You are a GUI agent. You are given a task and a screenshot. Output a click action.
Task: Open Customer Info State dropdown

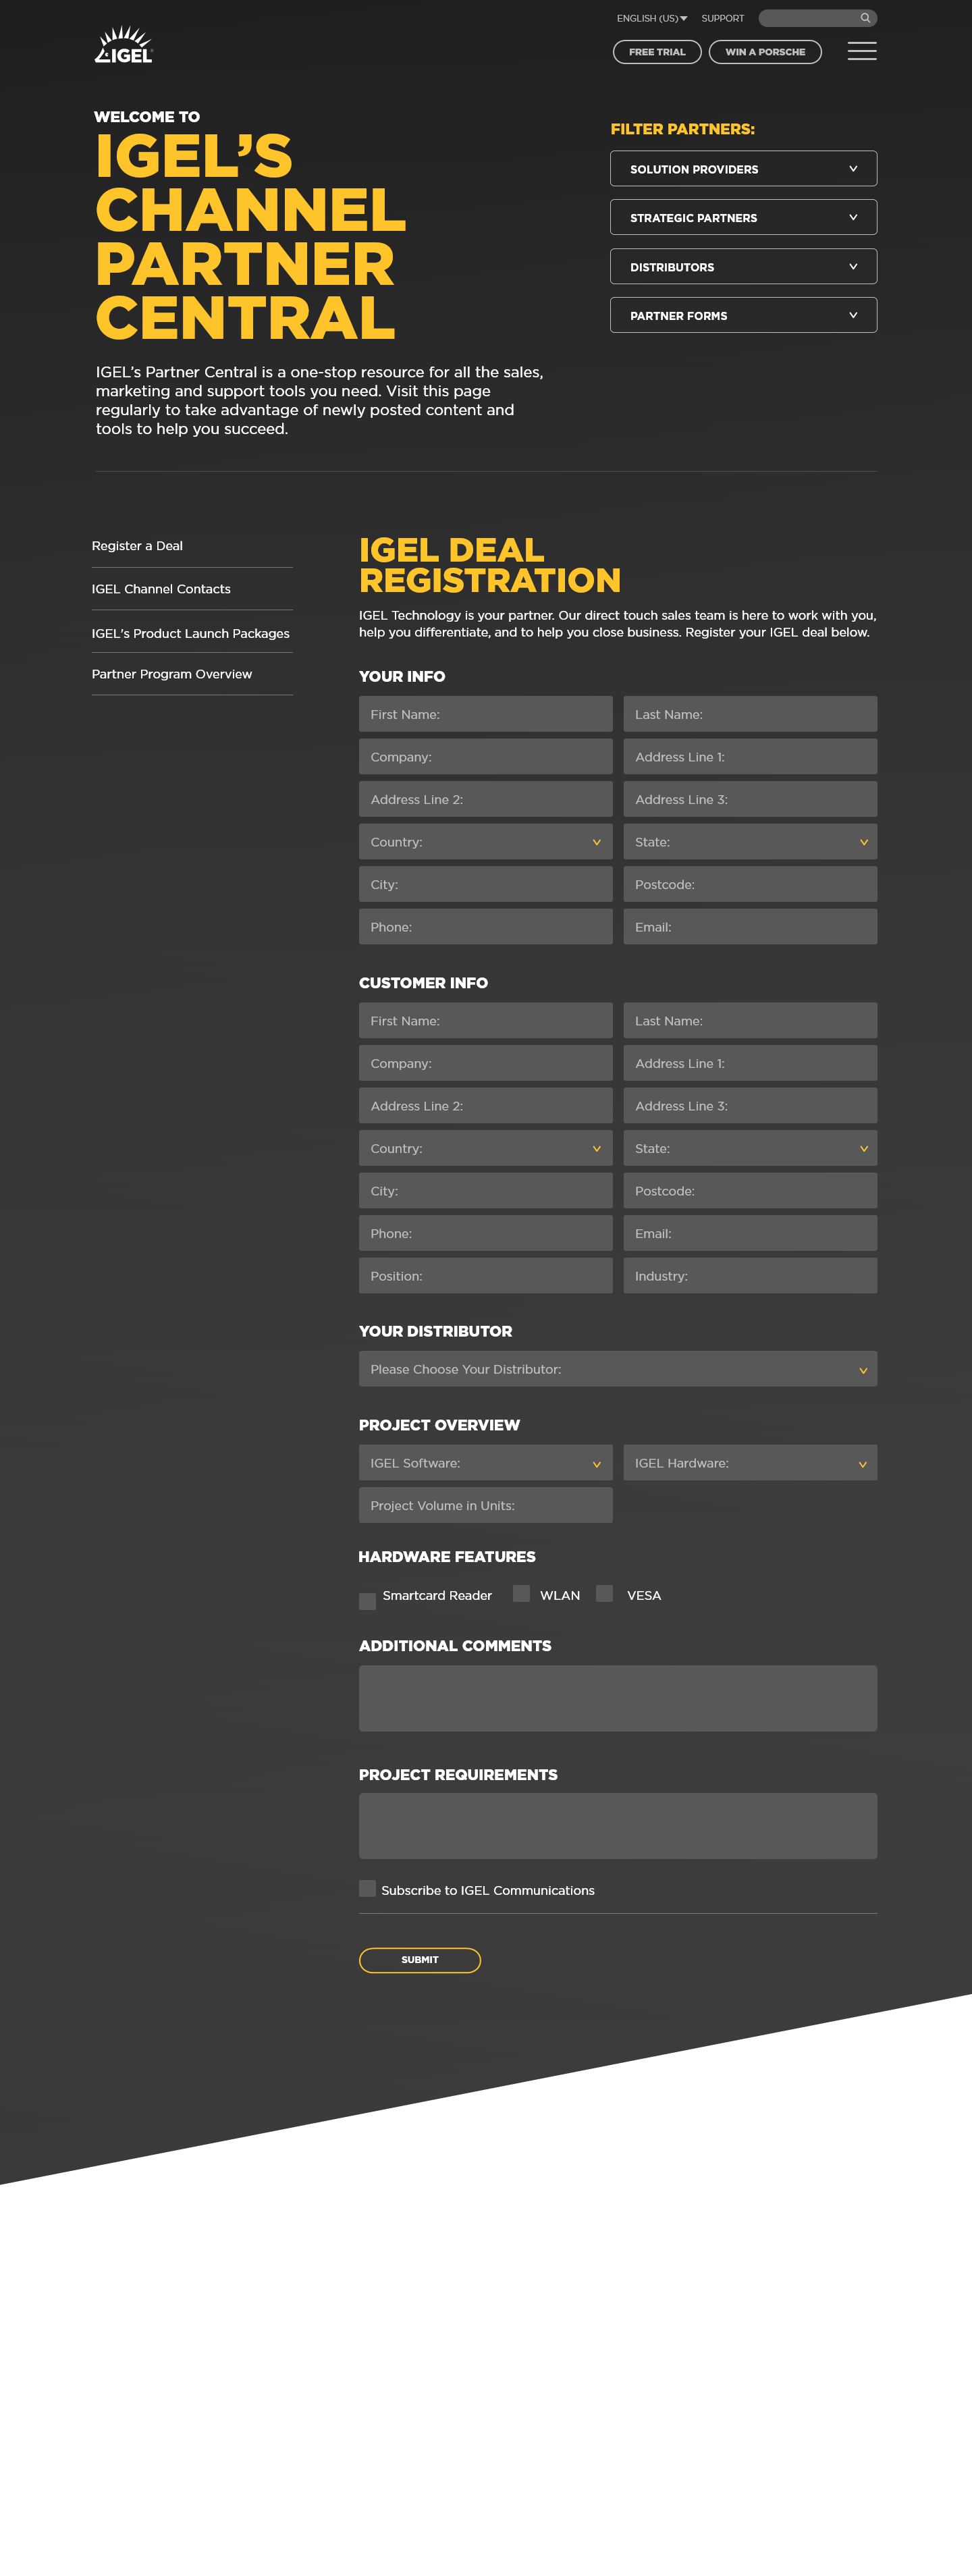point(750,1148)
